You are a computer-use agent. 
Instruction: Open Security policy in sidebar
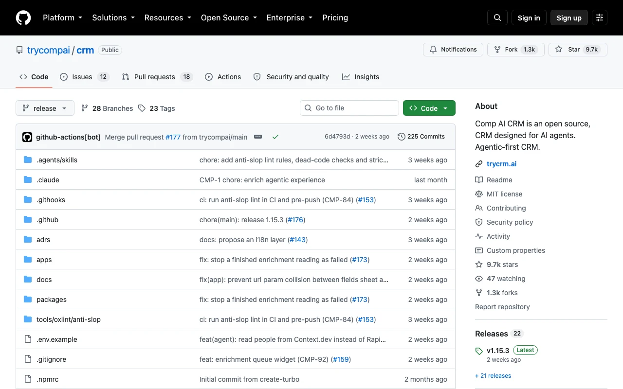(x=504, y=222)
